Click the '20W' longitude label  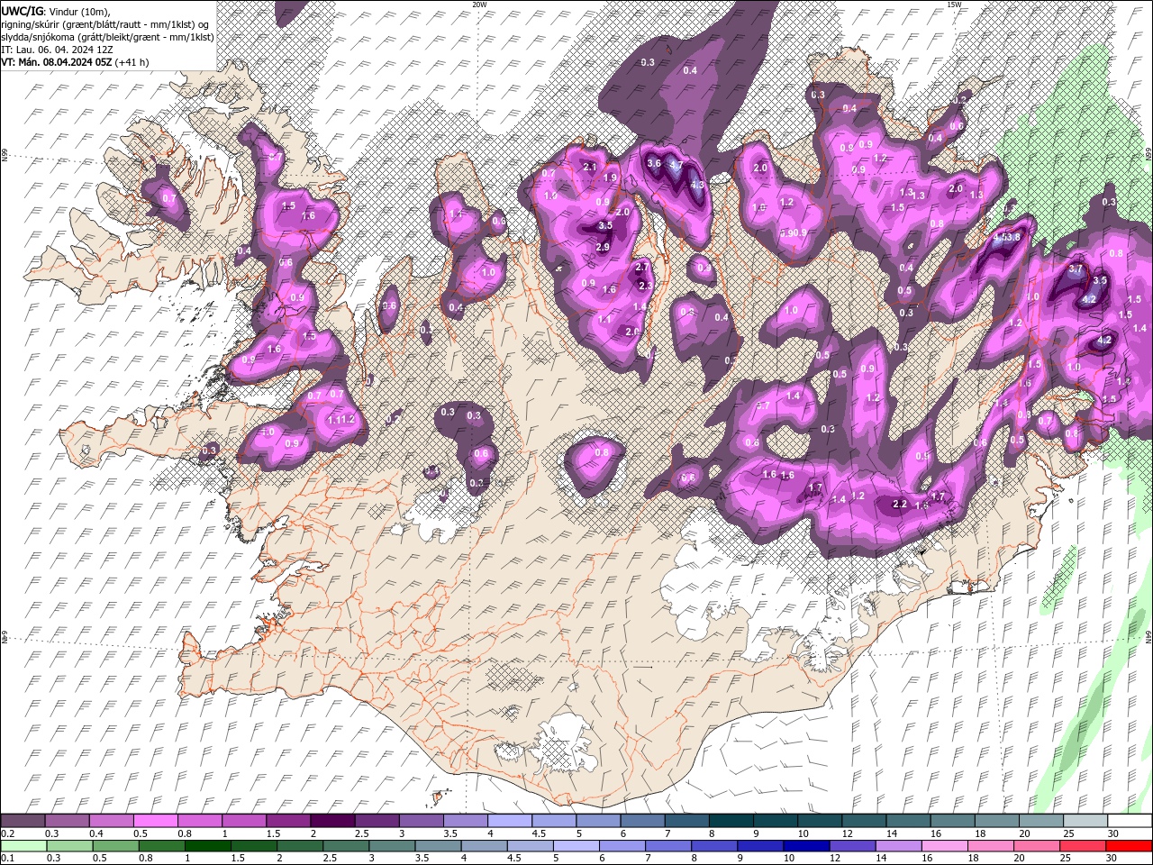479,5
